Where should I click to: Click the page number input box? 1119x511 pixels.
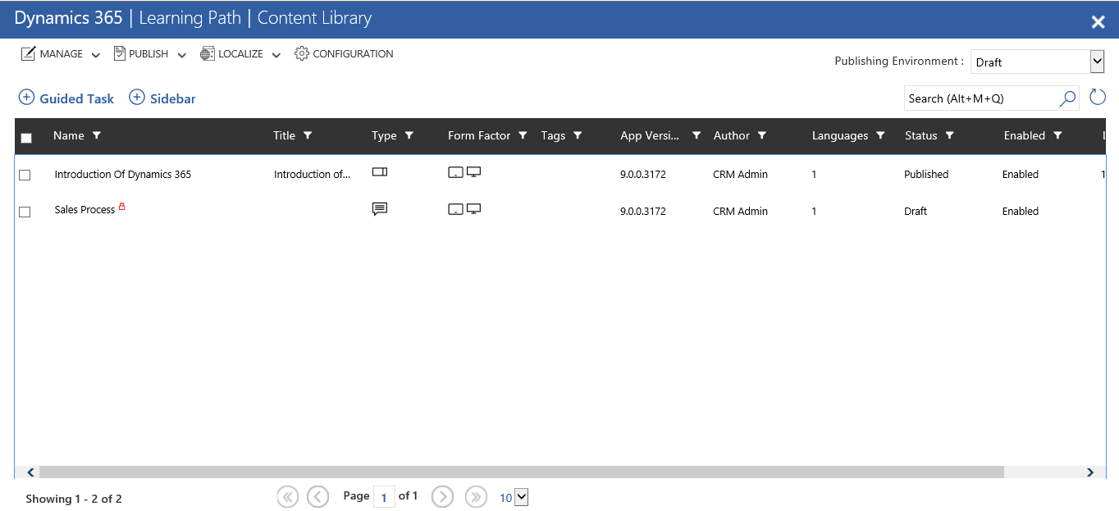click(384, 497)
